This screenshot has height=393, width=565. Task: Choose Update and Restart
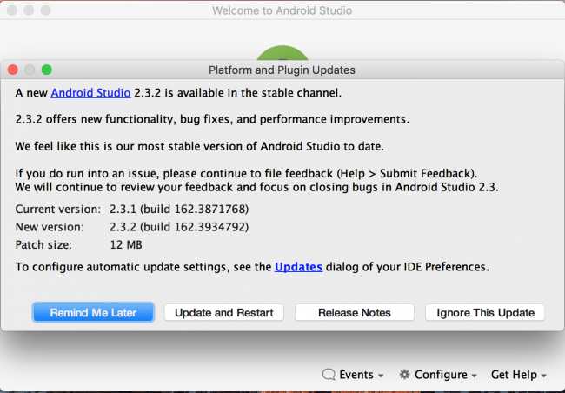coord(223,312)
